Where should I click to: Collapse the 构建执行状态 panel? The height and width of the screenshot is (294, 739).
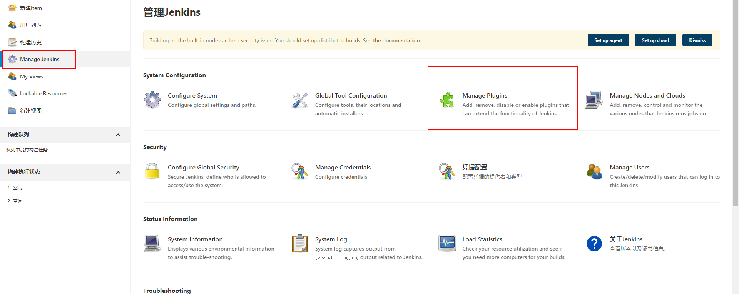coord(118,173)
